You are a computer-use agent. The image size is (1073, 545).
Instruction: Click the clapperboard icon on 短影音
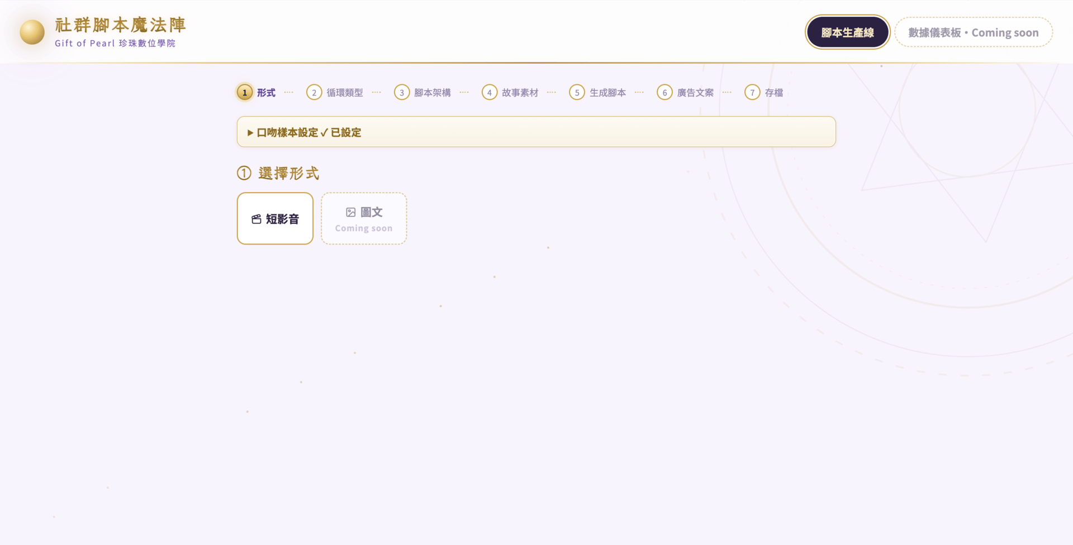[257, 219]
